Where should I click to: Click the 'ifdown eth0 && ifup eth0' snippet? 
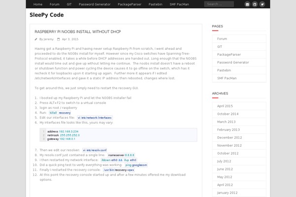tap(119, 160)
